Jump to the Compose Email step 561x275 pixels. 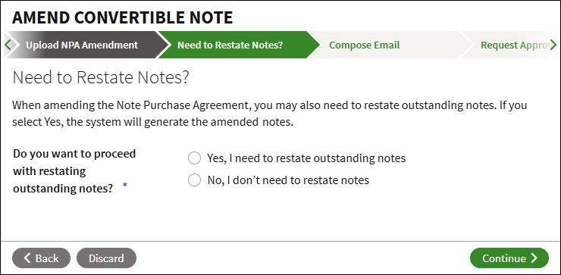364,45
